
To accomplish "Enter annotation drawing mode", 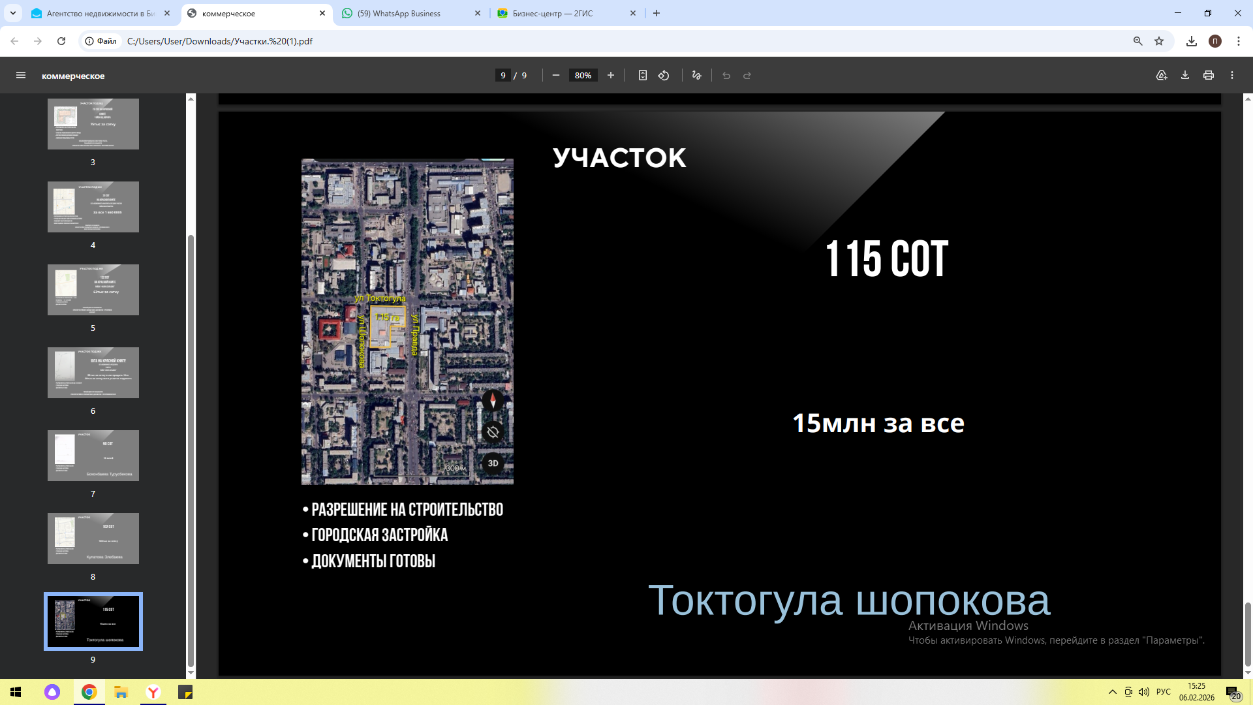I will tap(696, 75).
